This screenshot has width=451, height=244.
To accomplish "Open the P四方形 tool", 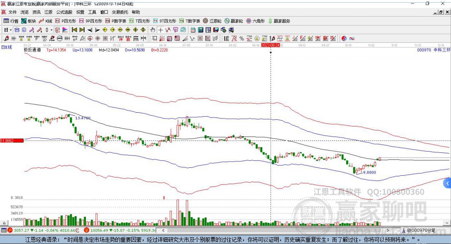I will pyautogui.click(x=66, y=21).
